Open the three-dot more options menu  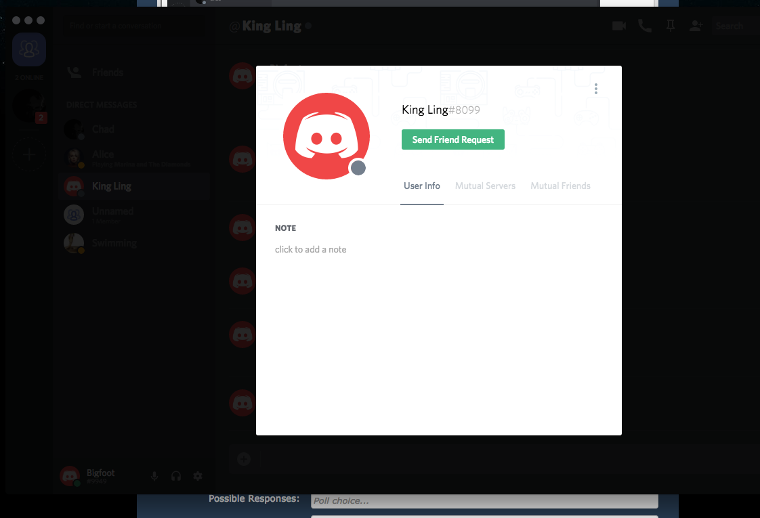coord(595,89)
